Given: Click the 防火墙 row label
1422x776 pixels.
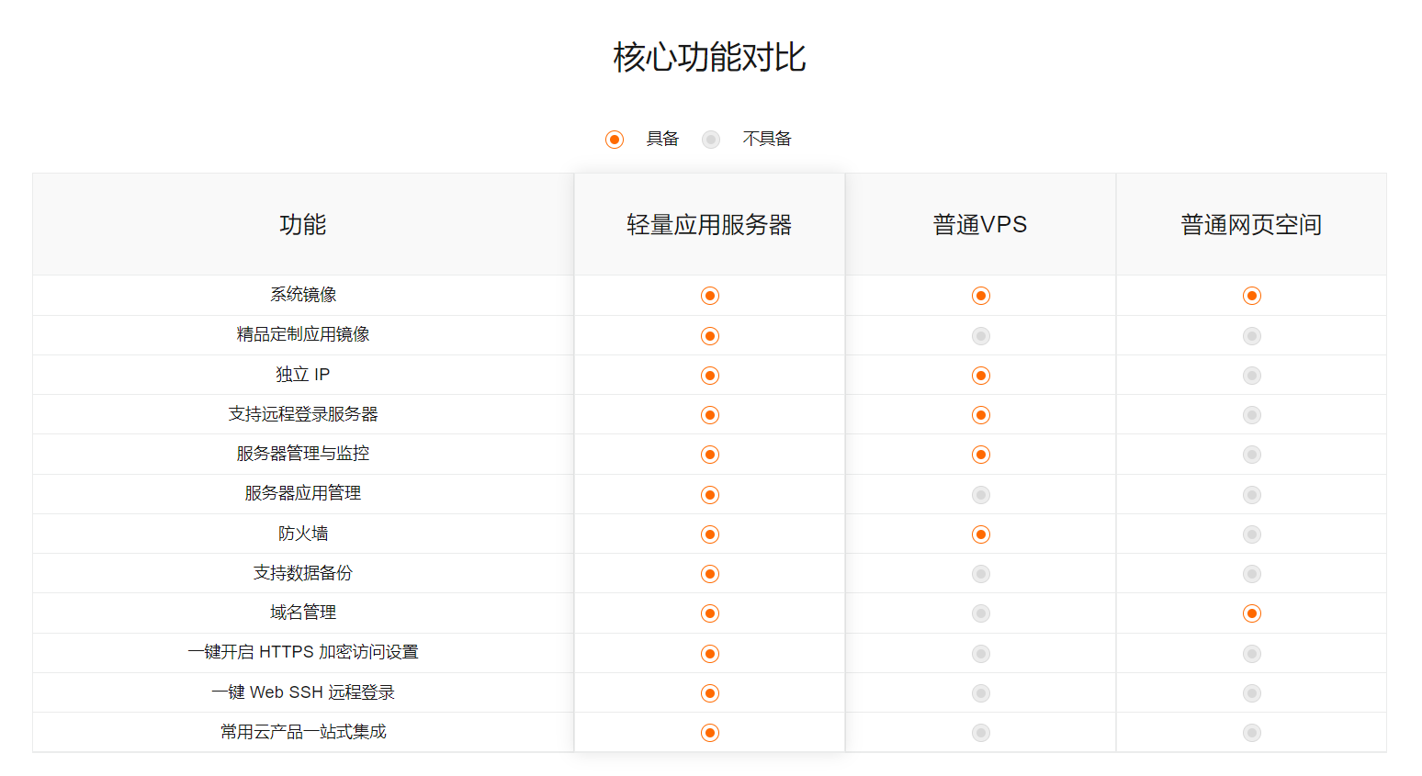Looking at the screenshot, I should point(303,534).
